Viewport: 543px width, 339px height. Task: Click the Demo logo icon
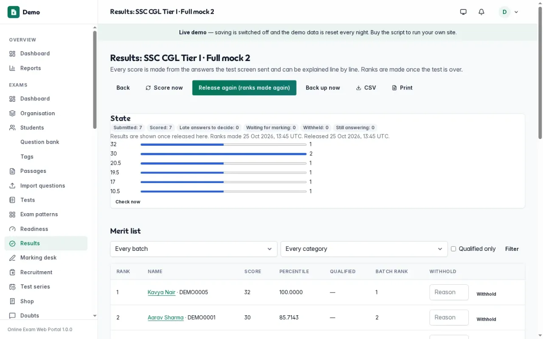coord(14,12)
